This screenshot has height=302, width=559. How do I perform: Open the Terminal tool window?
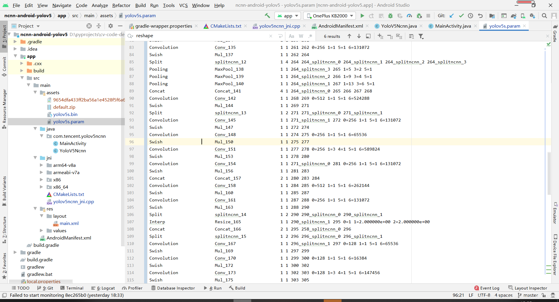(72, 288)
